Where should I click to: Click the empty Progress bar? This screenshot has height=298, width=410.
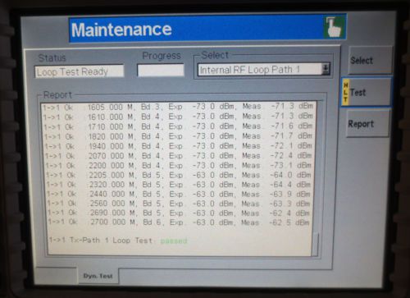click(161, 71)
